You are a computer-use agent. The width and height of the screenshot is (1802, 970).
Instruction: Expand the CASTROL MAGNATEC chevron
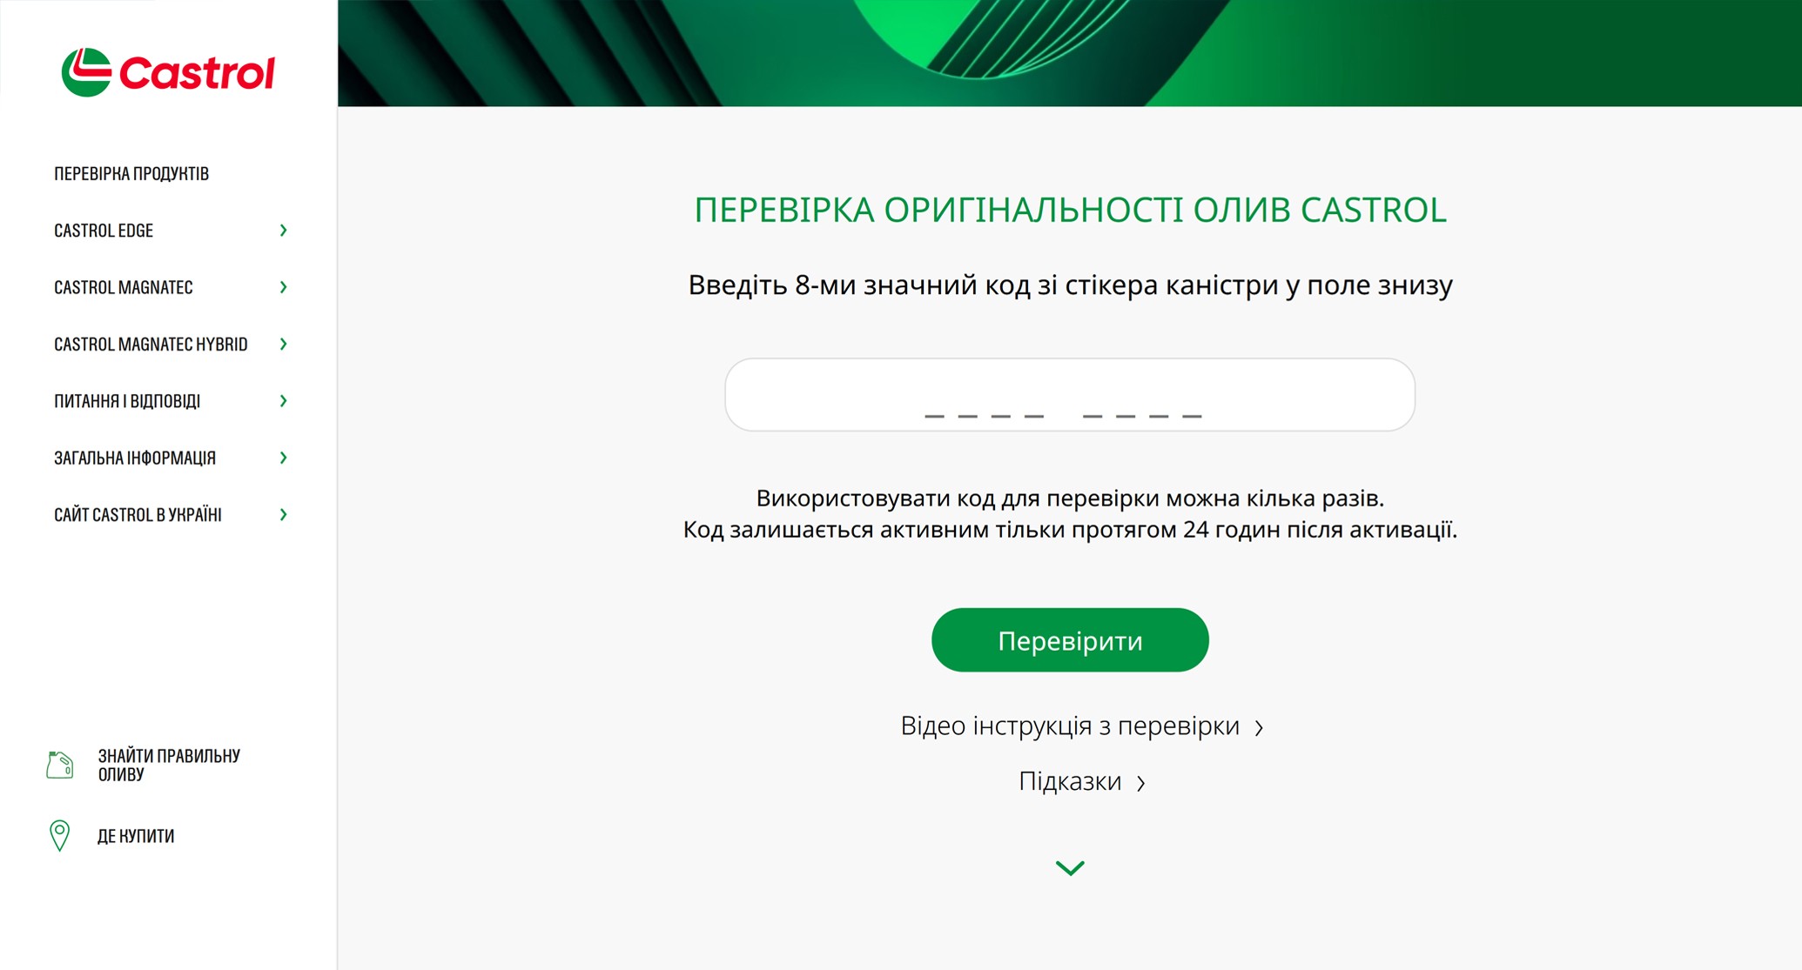coord(283,287)
